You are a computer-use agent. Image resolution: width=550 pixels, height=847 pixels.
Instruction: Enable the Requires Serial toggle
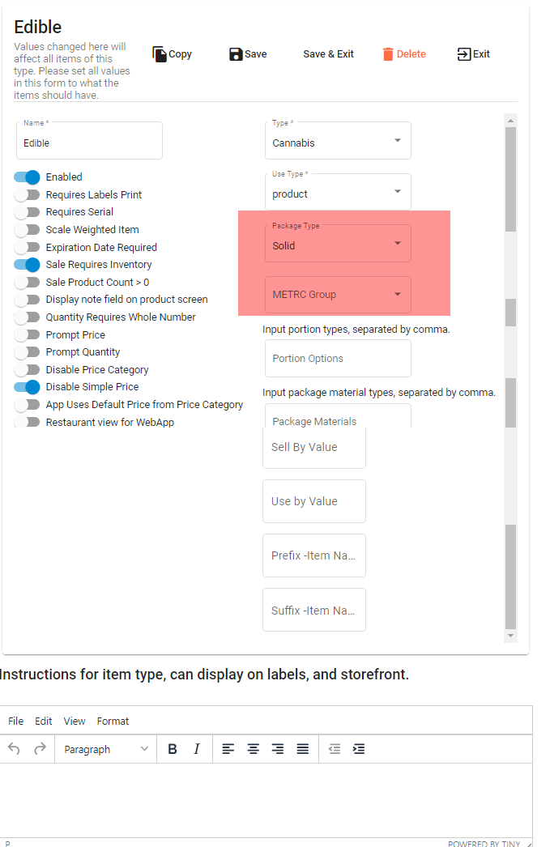[x=27, y=212]
